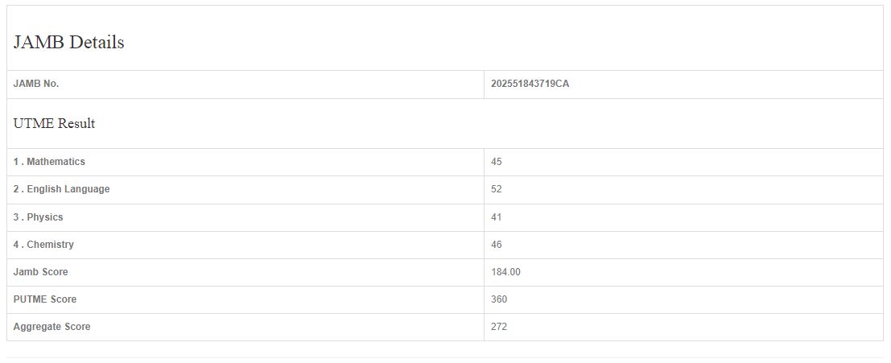Click the JAMB Details heading
This screenshot has width=891, height=363.
(69, 43)
